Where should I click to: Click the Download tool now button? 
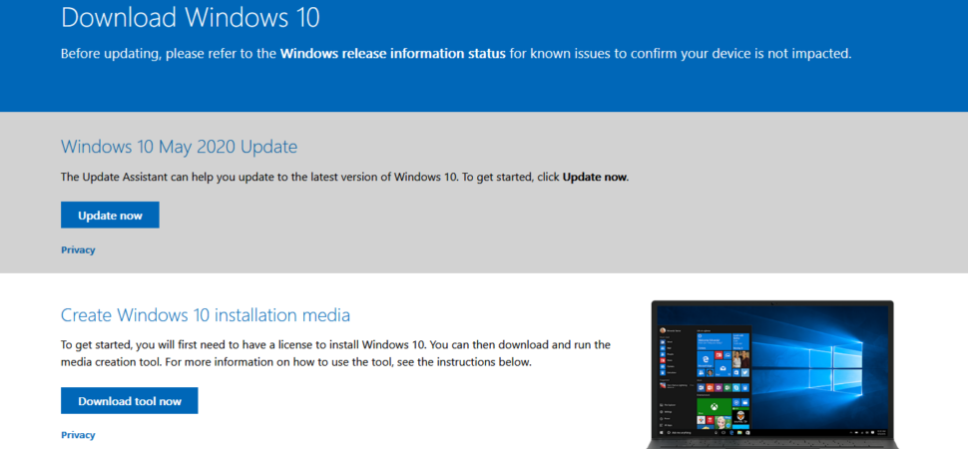pos(129,401)
